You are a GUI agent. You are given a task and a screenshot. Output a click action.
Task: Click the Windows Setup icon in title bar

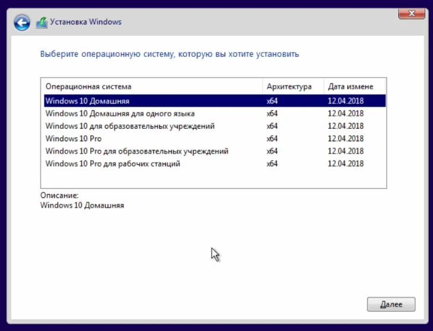coord(42,23)
